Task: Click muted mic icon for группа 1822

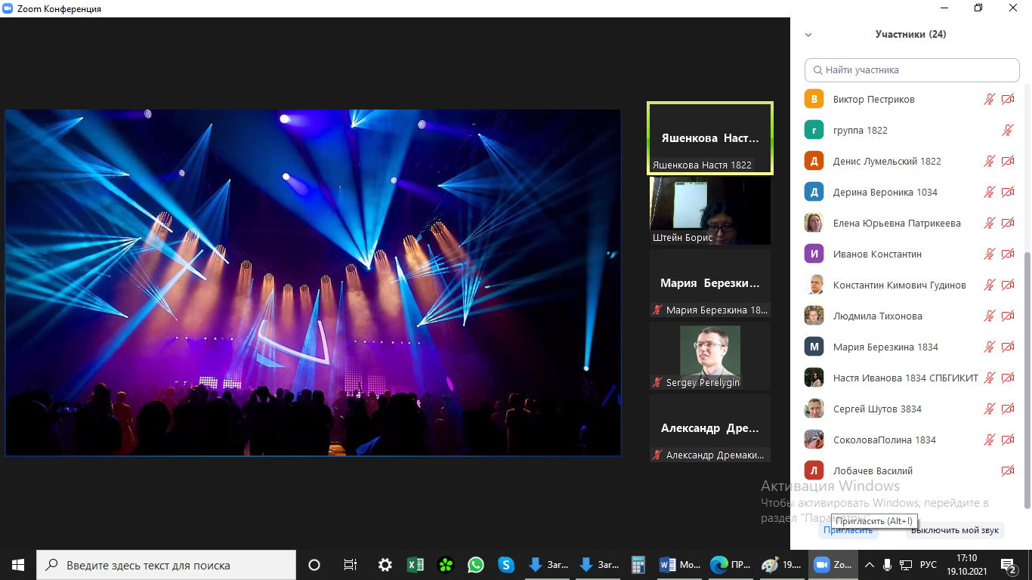Action: pos(1007,130)
